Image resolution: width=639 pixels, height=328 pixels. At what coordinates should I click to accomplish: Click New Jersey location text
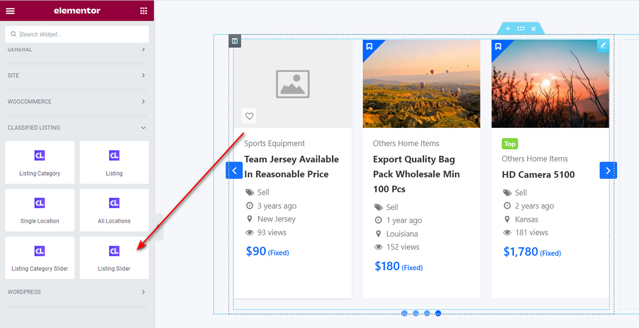pos(276,219)
